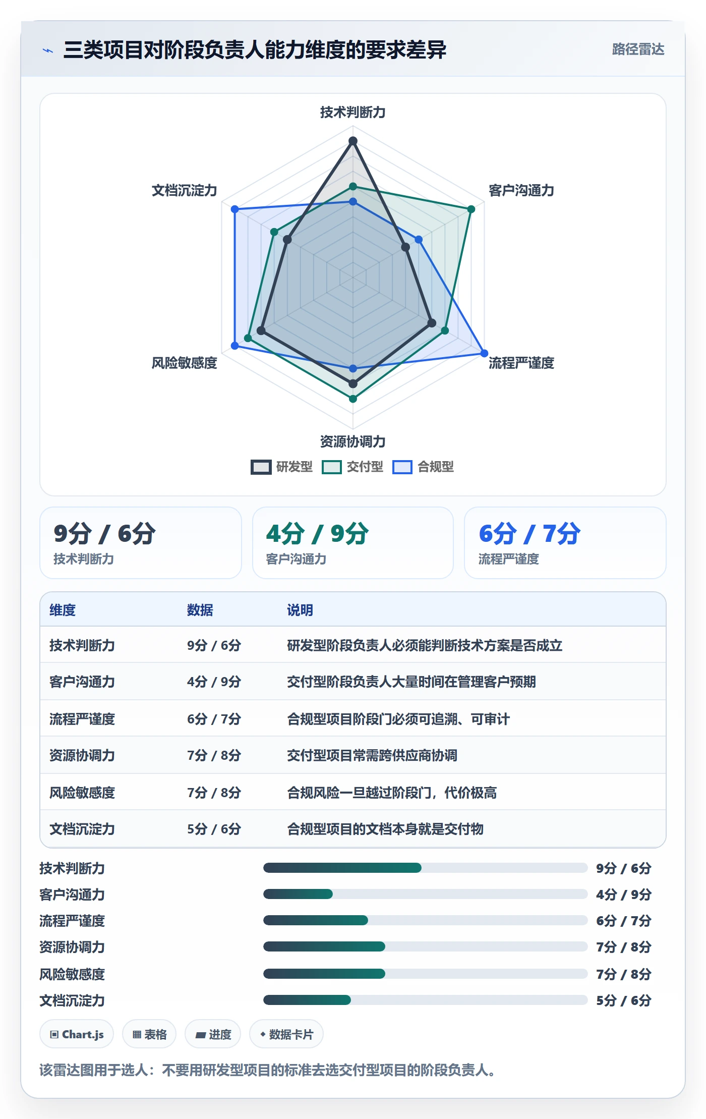Click text 合规风险一旦越过阶段门，代价极高
The height and width of the screenshot is (1119, 706).
(x=392, y=793)
